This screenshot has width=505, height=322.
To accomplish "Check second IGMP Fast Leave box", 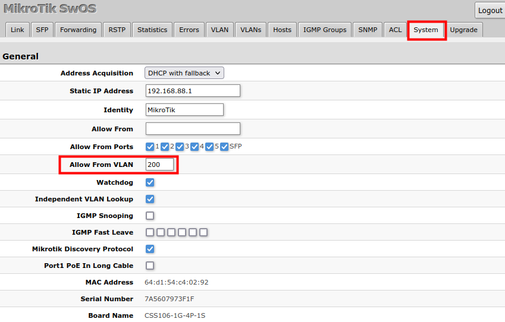I will tap(161, 232).
